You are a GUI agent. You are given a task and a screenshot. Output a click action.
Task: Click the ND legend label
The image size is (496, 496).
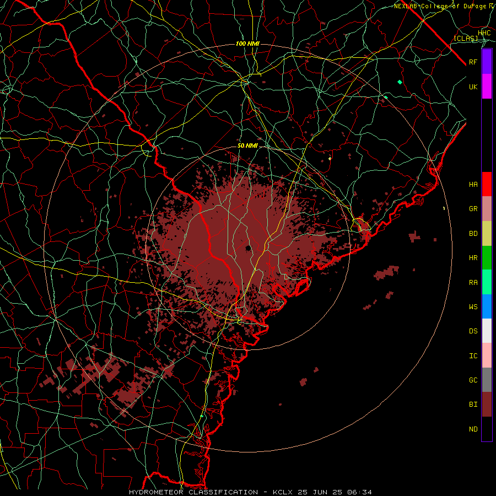click(x=473, y=429)
